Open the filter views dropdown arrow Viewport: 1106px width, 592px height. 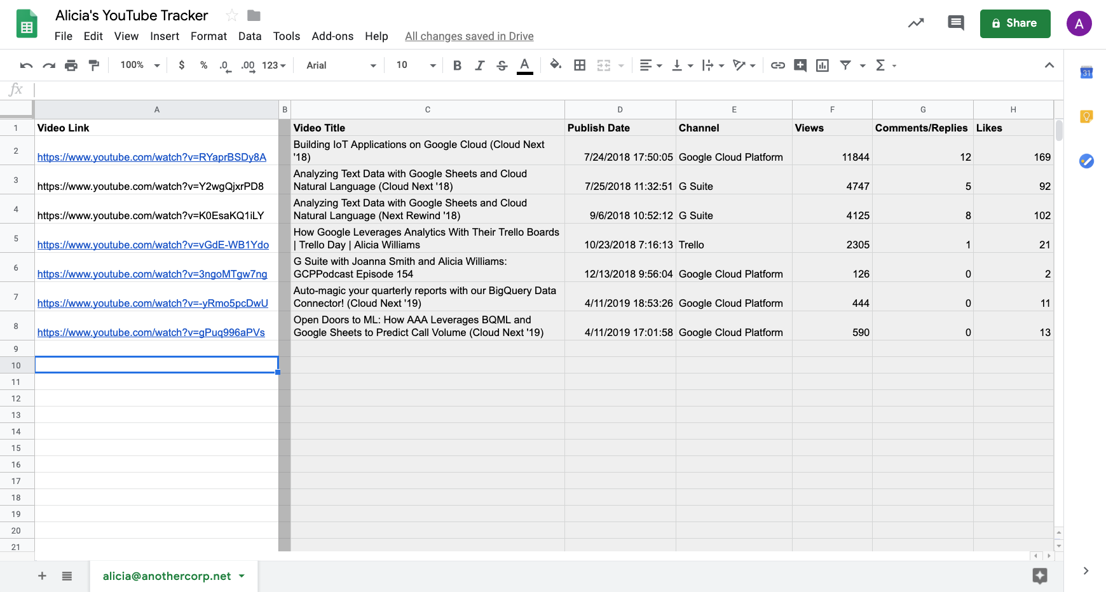point(863,65)
